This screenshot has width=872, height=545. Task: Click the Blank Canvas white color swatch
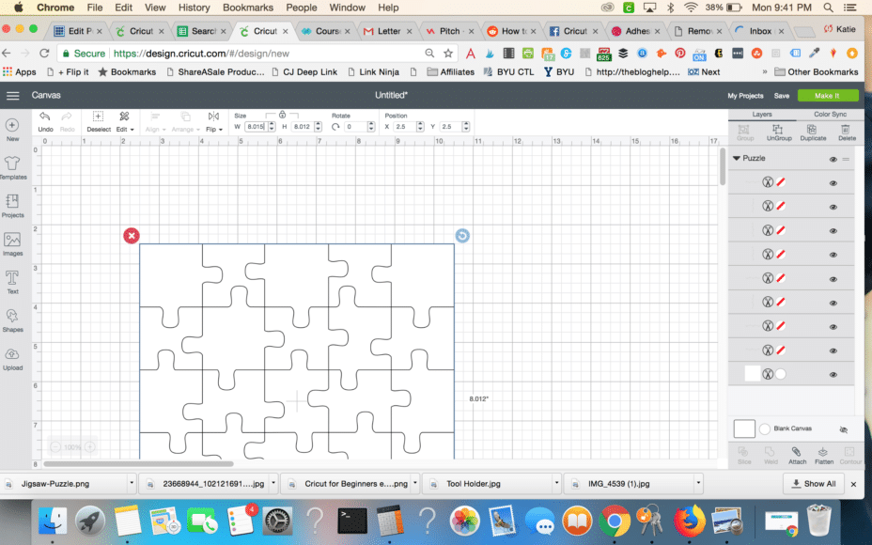coord(744,428)
